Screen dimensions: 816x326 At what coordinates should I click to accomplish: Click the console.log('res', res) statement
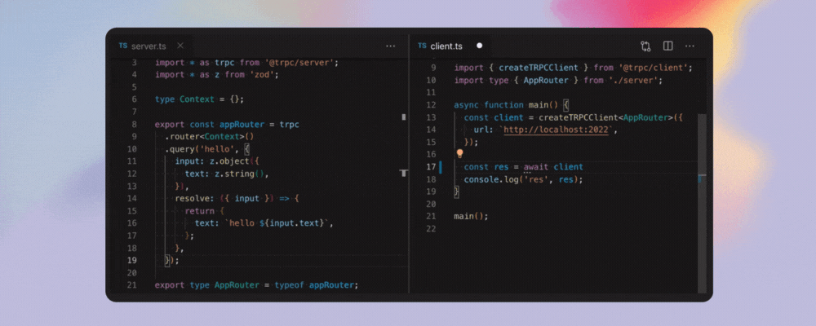523,179
